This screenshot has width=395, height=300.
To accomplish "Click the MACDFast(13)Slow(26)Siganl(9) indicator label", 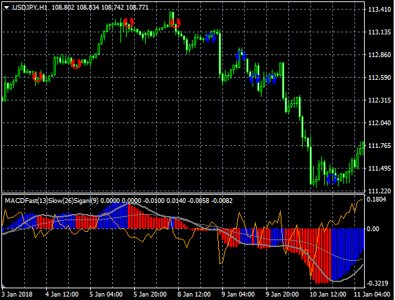I will pyautogui.click(x=52, y=201).
